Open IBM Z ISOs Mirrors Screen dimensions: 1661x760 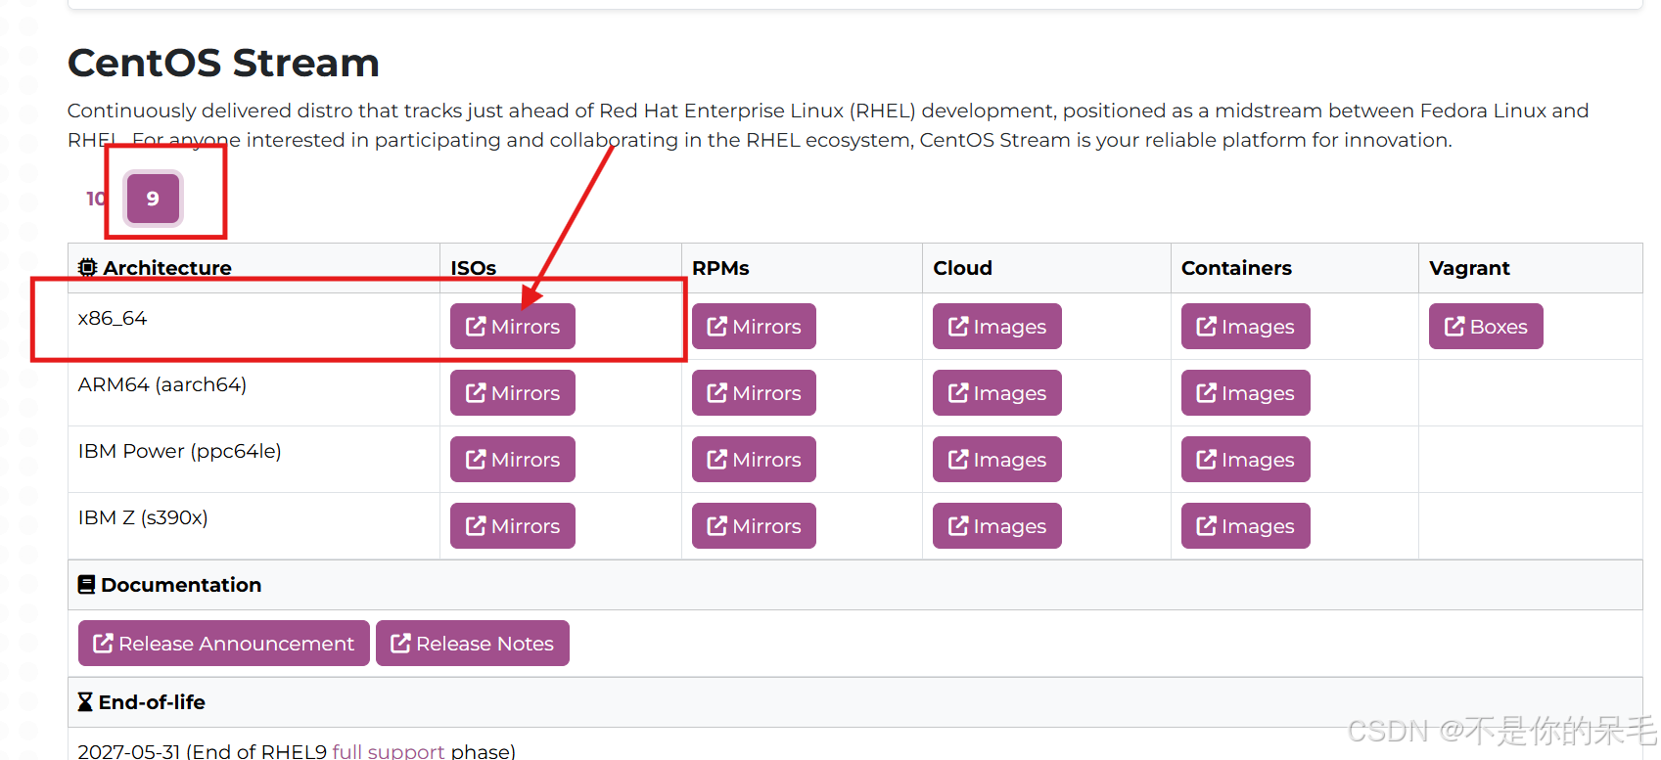pos(513,526)
